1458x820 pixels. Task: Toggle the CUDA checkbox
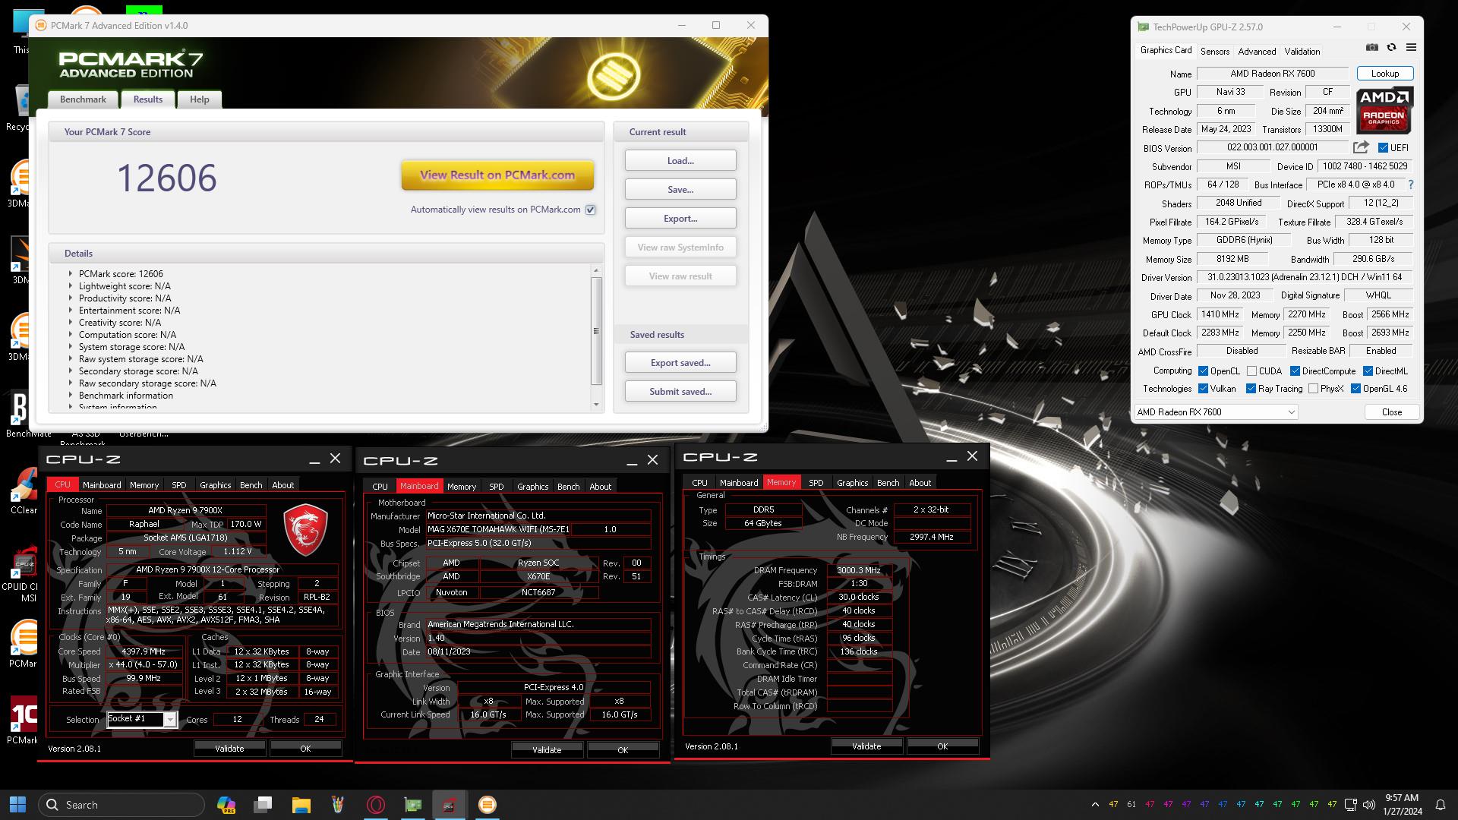tap(1251, 371)
